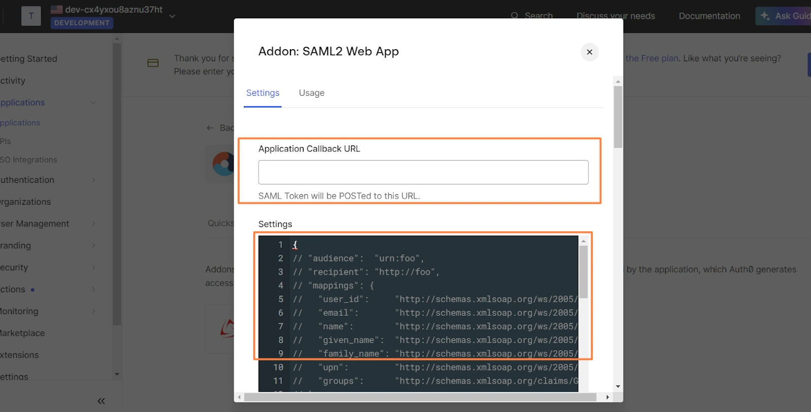Screen dimensions: 811x412
Task: Collapse the sidebar with double-chevron icon
Action: point(101,401)
